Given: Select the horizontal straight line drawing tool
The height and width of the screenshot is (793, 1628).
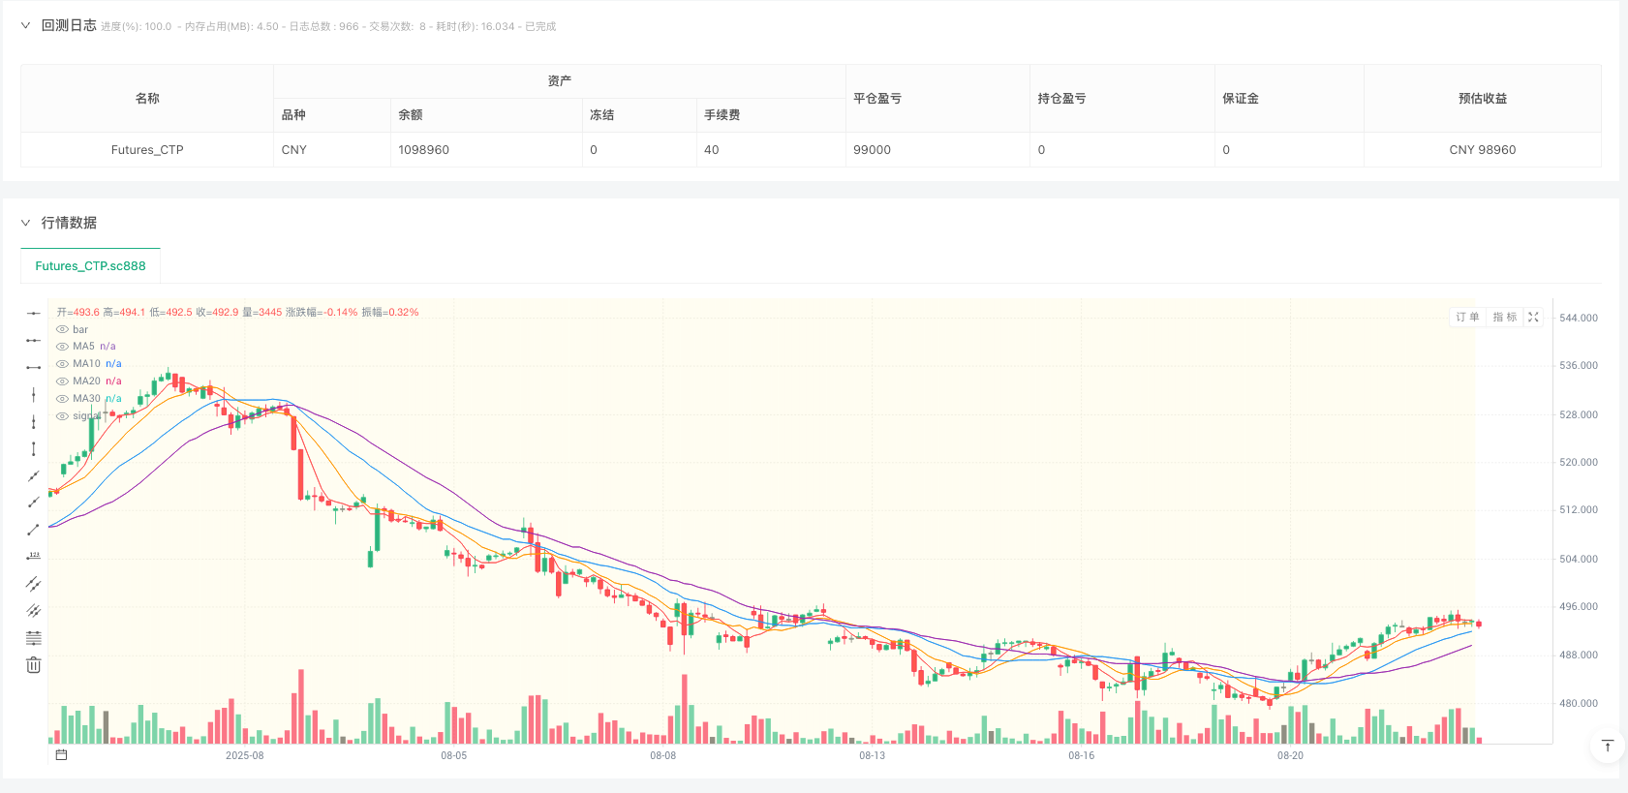Looking at the screenshot, I should coord(33,313).
